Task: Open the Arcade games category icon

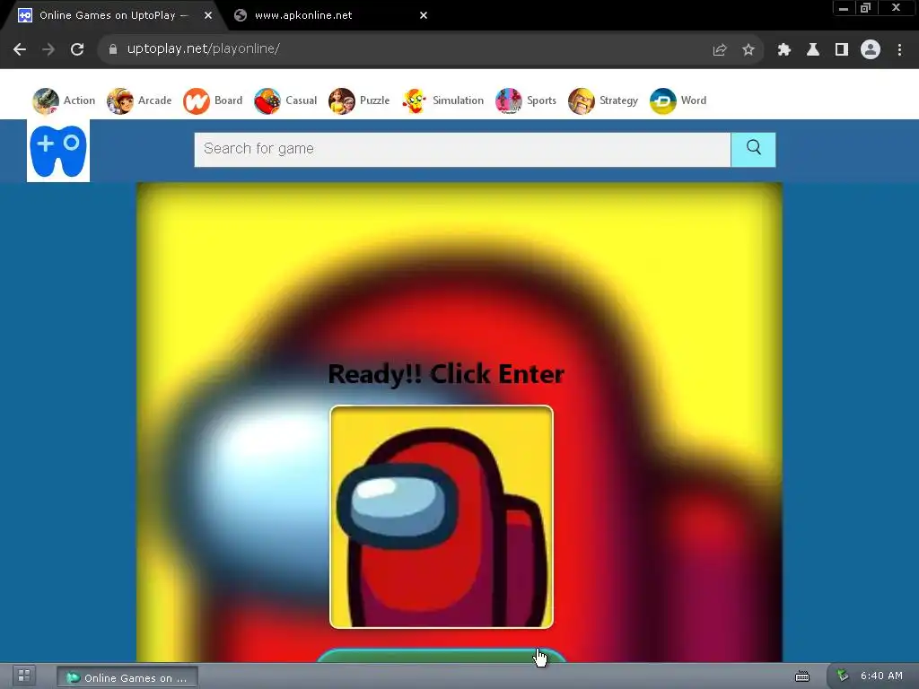Action: (x=120, y=100)
